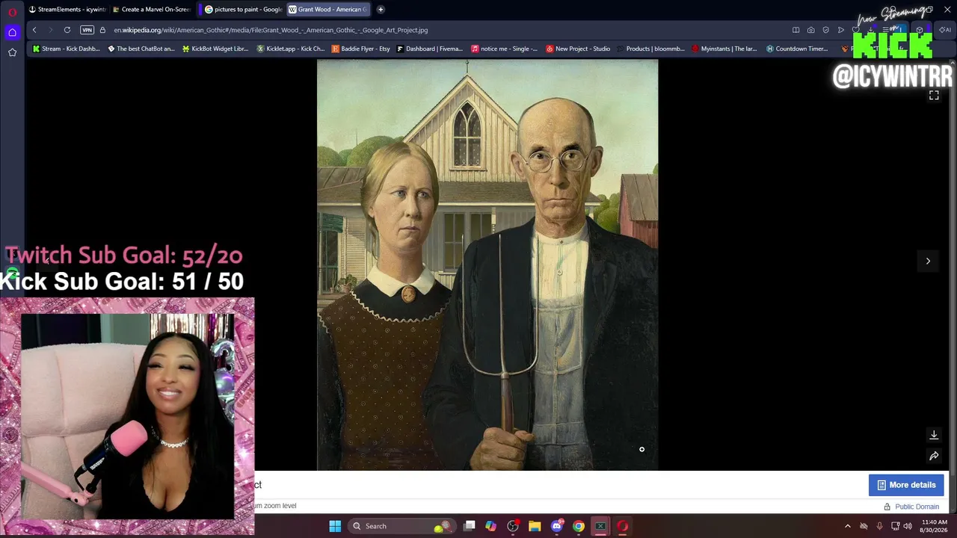Open the taskbar clock and date
Screen dimensions: 957x538
pyautogui.click(x=935, y=526)
